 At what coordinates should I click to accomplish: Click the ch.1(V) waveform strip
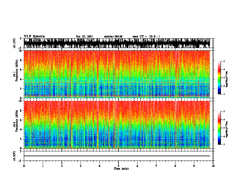pyautogui.click(x=117, y=43)
